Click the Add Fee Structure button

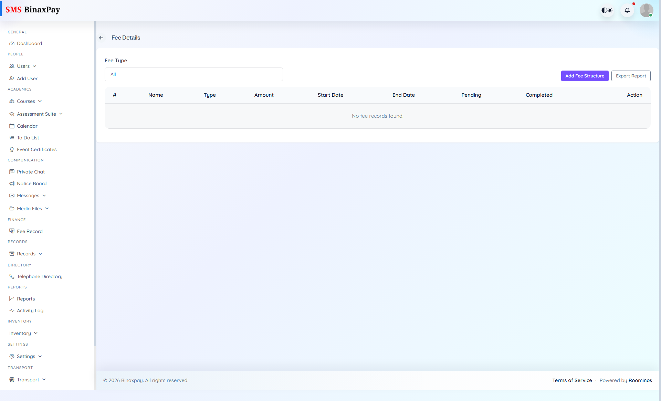585,76
